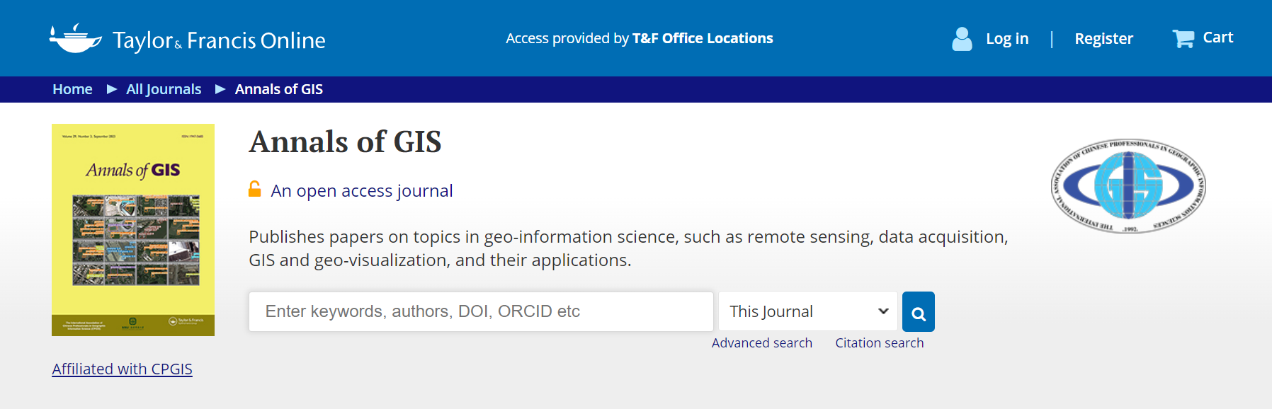The image size is (1272, 409).
Task: Click An open access journal link
Action: click(x=361, y=191)
